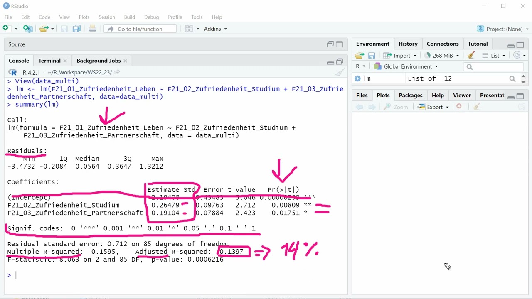
Task: Switch to the History tab
Action: pos(408,44)
